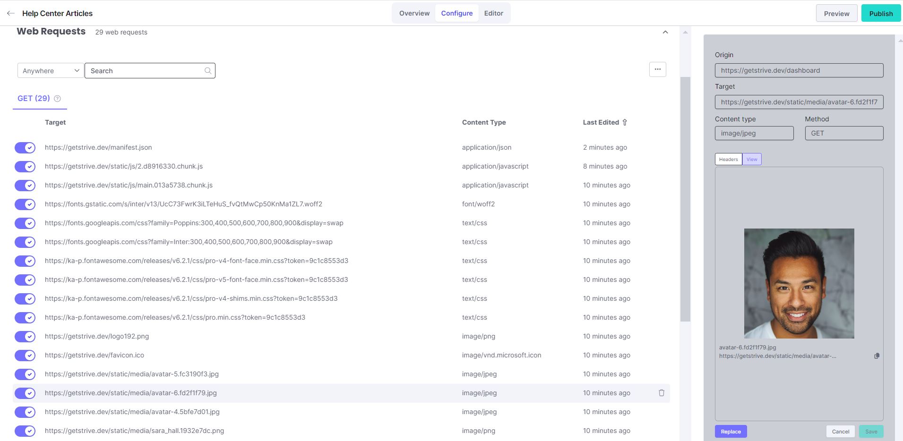The height and width of the screenshot is (441, 903).
Task: Click the Save button
Action: [871, 432]
